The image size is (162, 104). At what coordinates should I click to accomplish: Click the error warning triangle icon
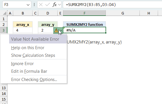pos(56,30)
